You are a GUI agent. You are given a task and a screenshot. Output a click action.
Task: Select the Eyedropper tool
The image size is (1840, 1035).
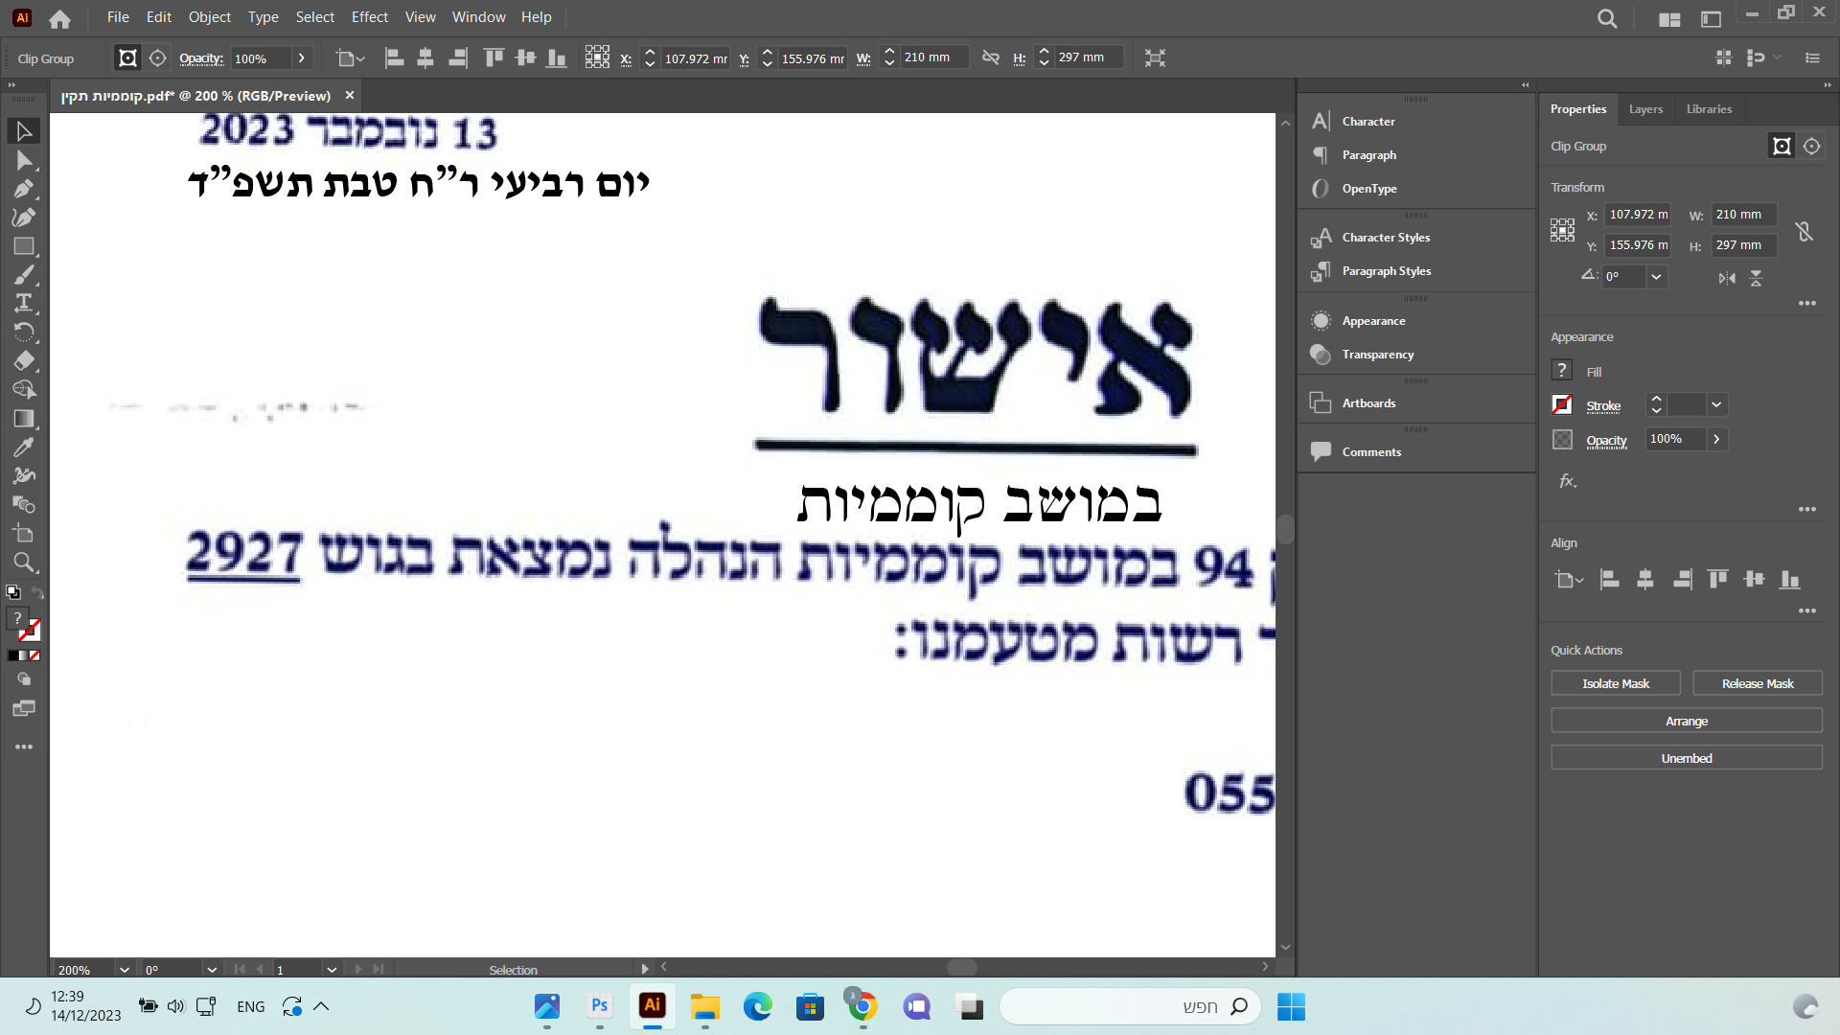[x=24, y=448]
